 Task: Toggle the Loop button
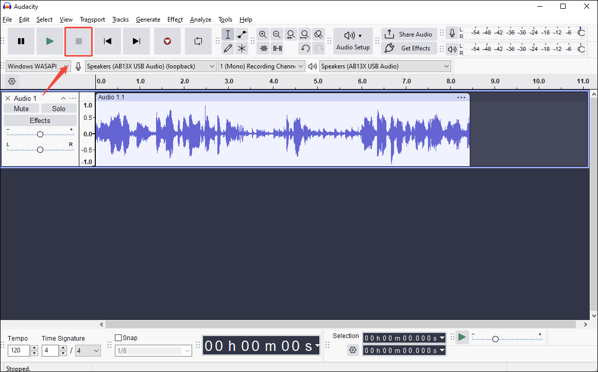(198, 41)
